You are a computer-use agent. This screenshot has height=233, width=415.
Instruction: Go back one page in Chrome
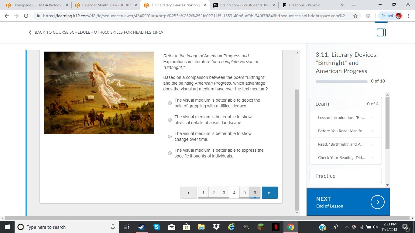[7, 16]
